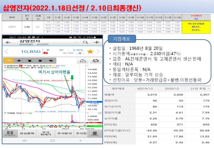Click the 거래량 단순 volume legend
Screen dimensions: 214x148
(x=18, y=113)
